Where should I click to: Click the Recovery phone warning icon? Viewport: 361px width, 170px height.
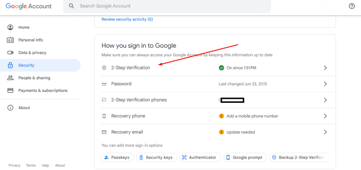221,116
